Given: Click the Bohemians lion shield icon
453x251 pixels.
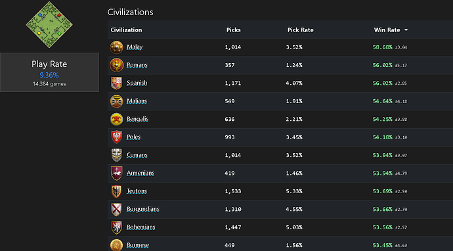Looking at the screenshot, I should pos(116,227).
